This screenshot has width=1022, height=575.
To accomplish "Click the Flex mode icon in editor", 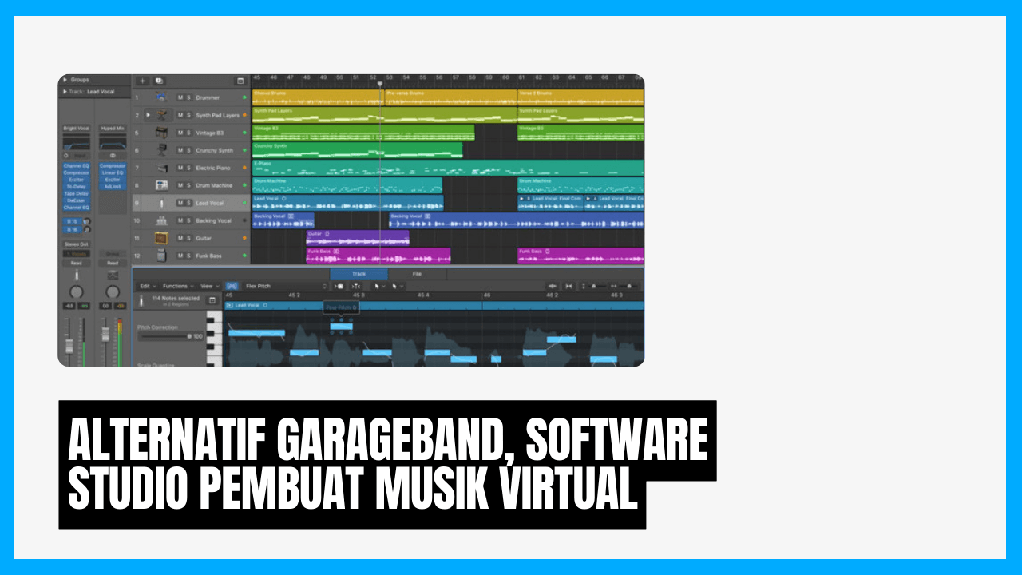I will pyautogui.click(x=232, y=286).
